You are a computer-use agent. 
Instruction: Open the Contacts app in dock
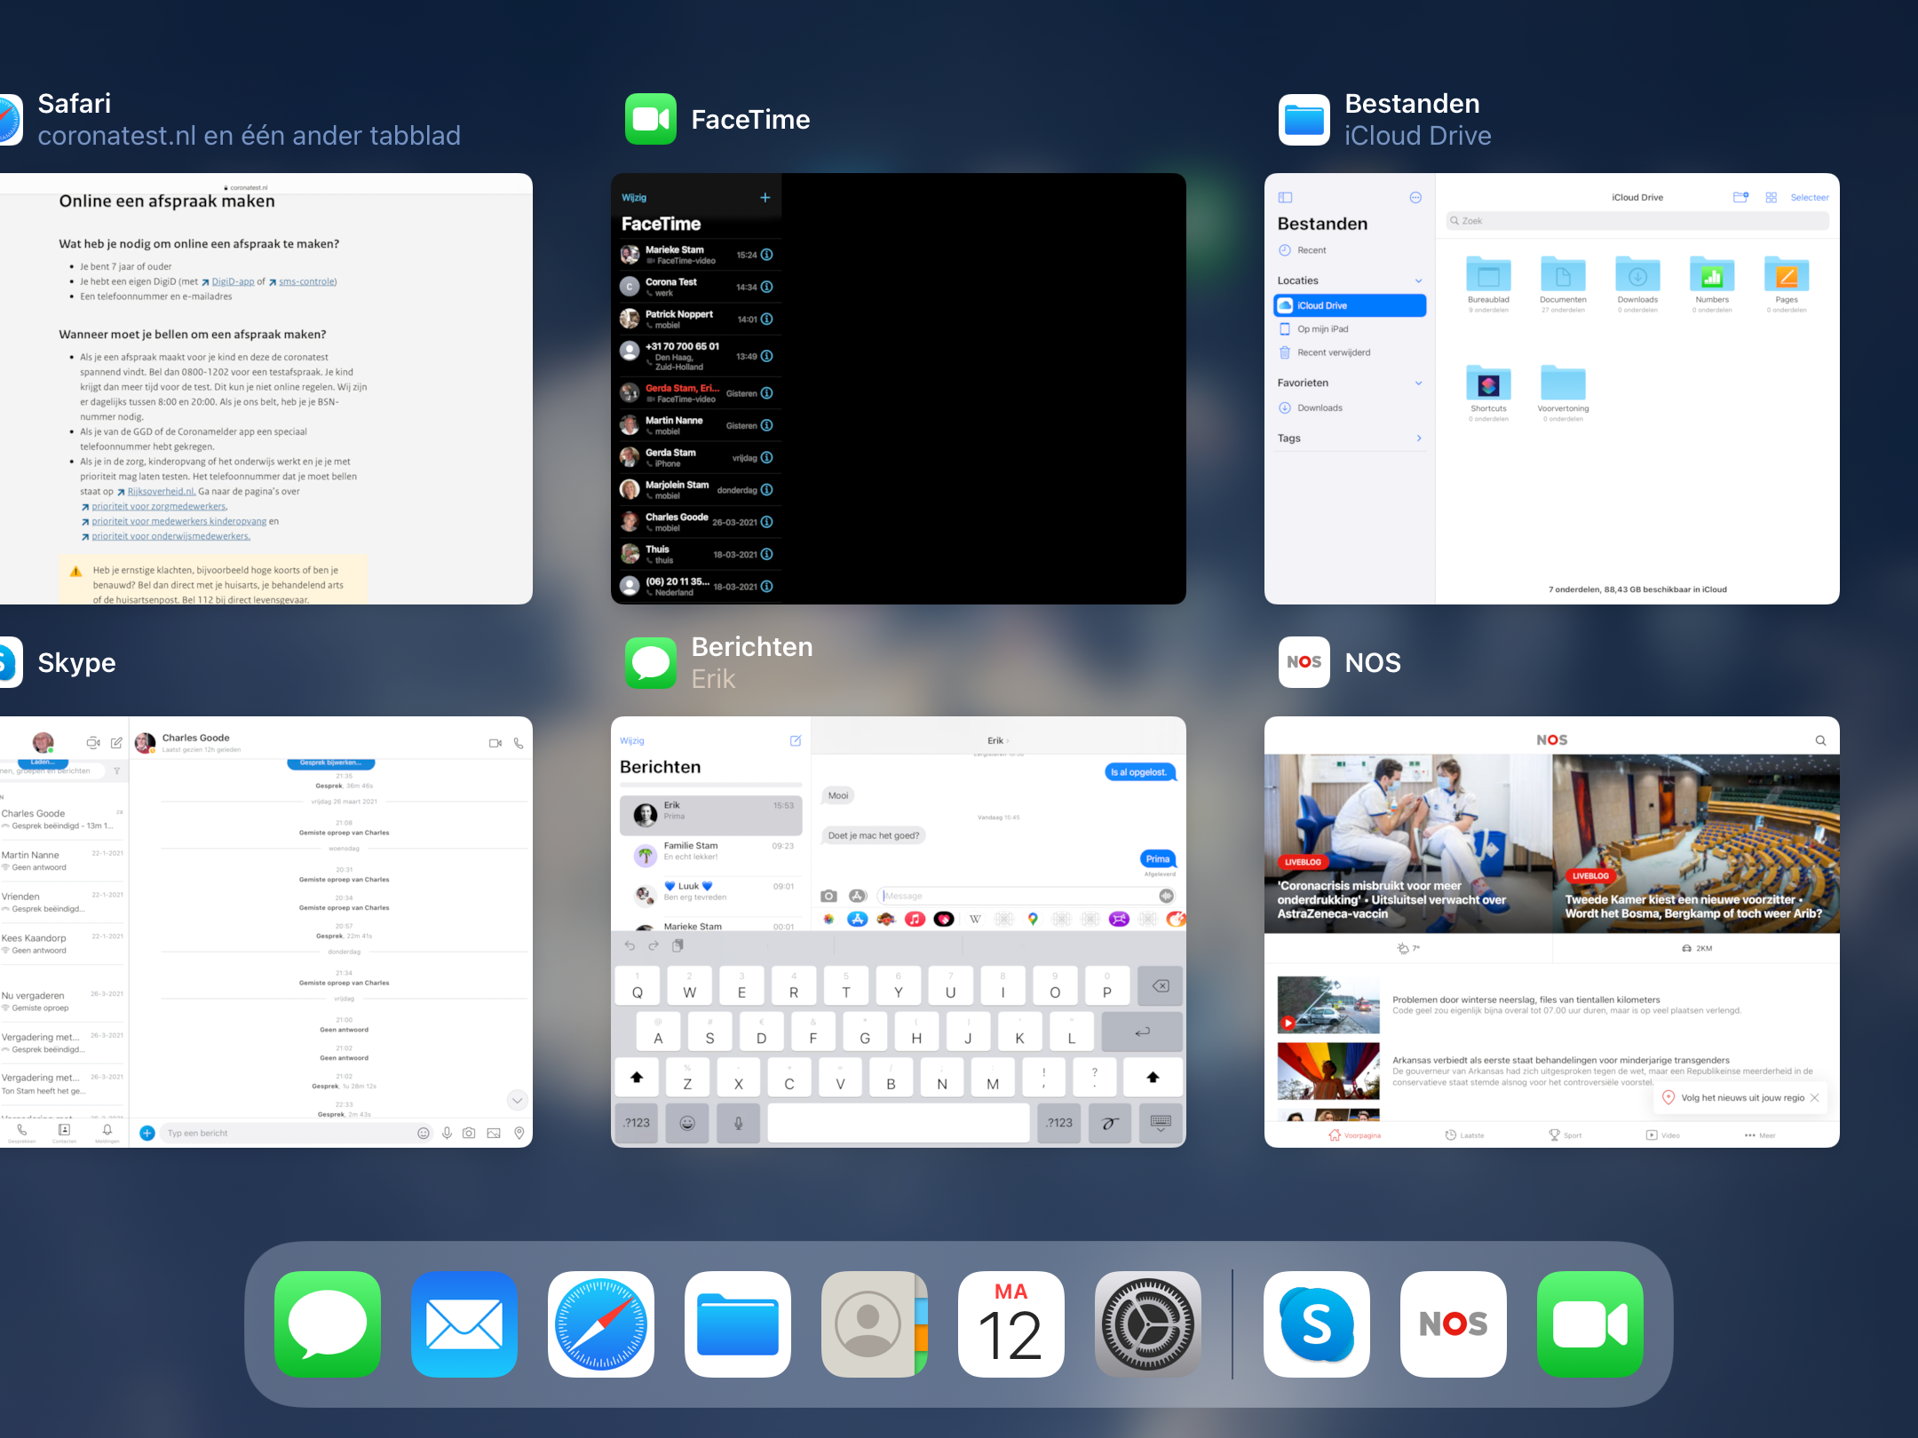pyautogui.click(x=874, y=1323)
